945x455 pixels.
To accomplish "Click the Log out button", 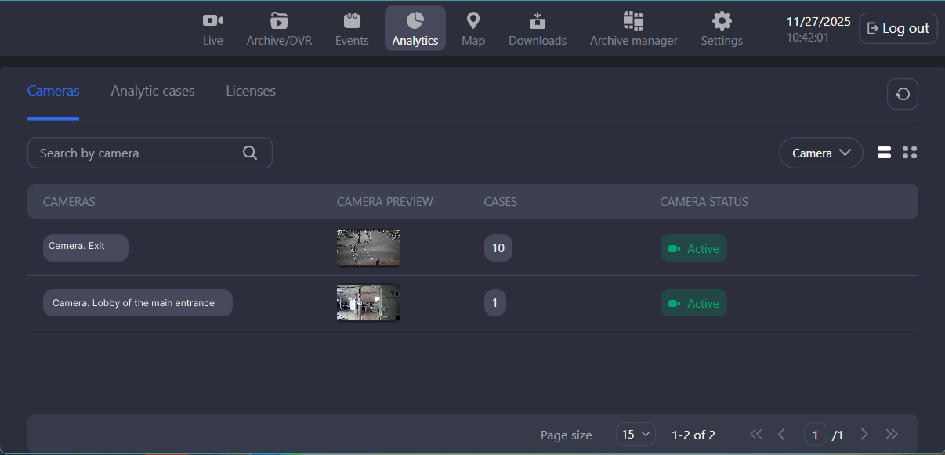I will pos(898,28).
